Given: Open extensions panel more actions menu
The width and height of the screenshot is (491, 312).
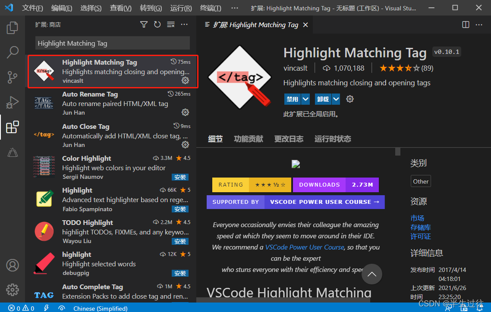Looking at the screenshot, I should pyautogui.click(x=184, y=25).
